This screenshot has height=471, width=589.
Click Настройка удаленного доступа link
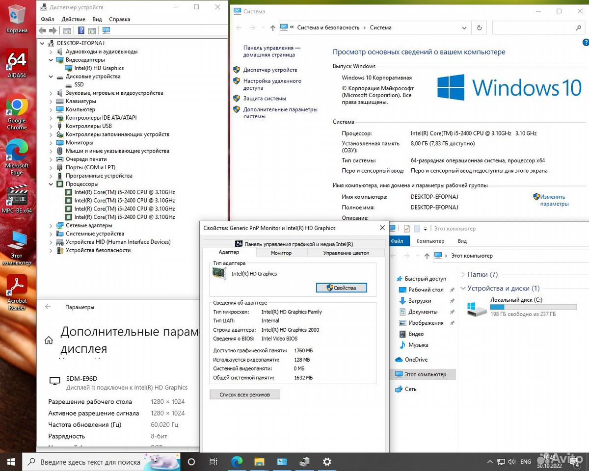(272, 84)
